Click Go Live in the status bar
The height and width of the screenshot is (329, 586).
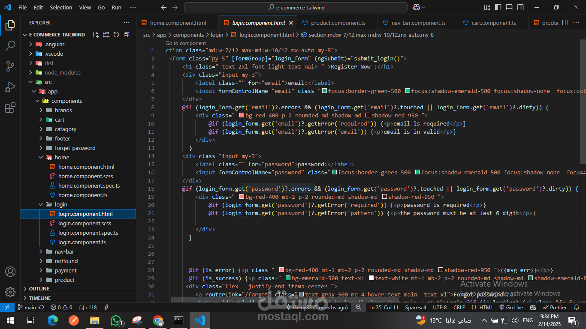coord(511,308)
